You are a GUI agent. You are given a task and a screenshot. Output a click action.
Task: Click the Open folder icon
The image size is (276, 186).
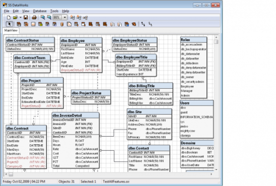[15, 17]
